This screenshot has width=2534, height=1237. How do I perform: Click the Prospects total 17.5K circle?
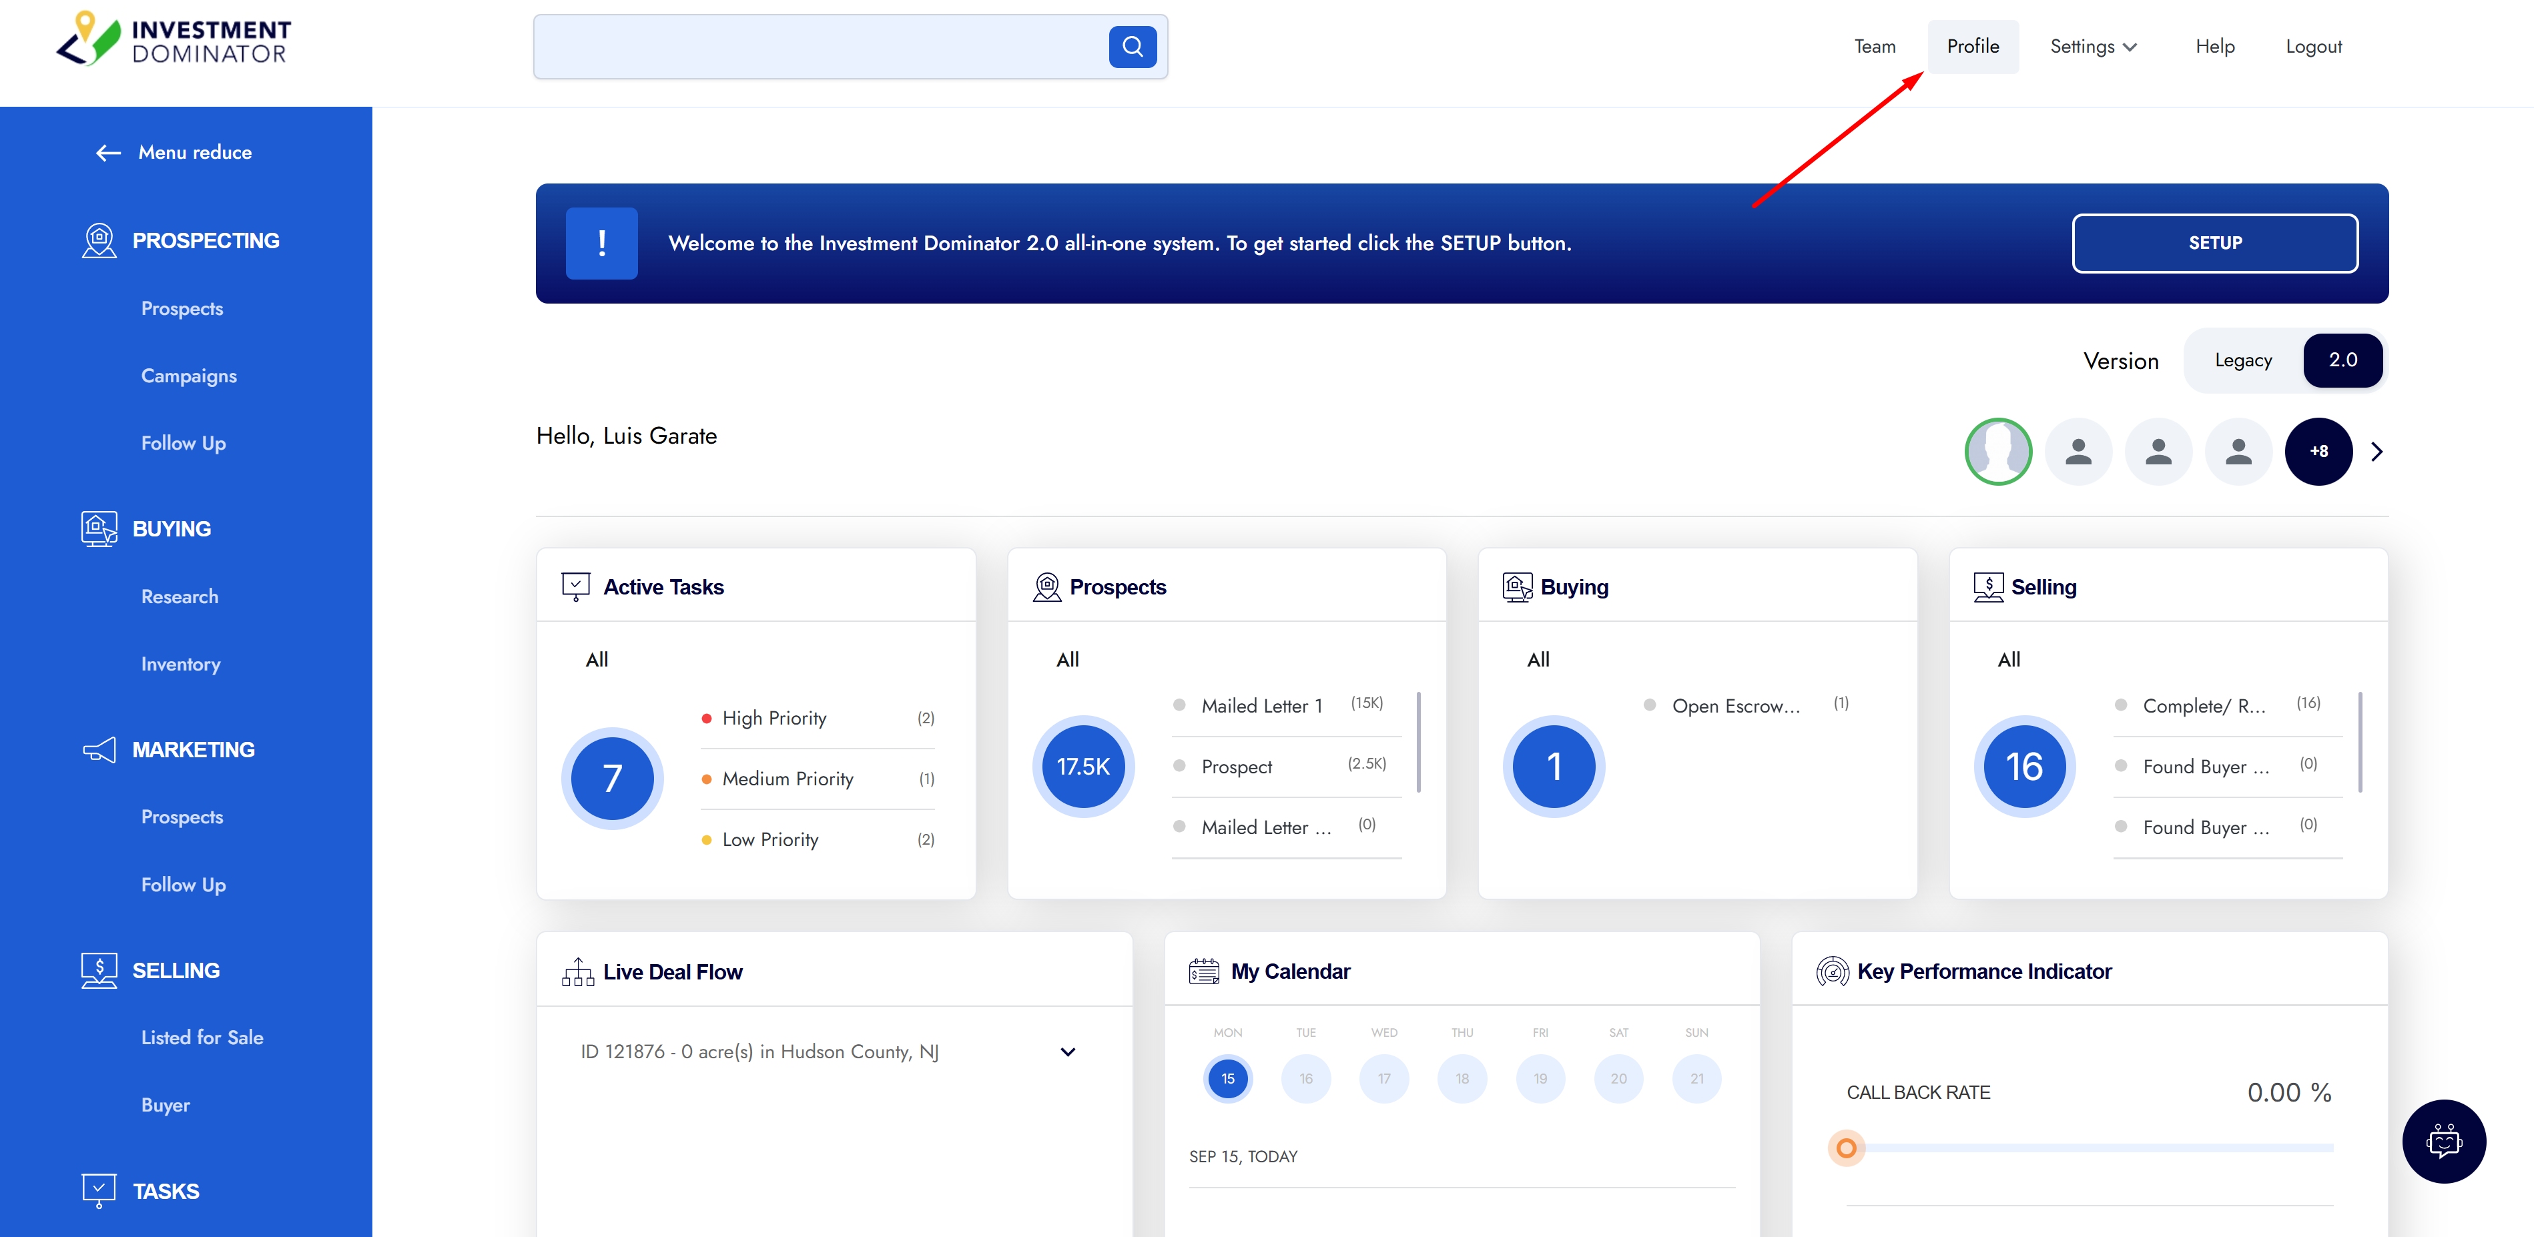coord(1082,766)
